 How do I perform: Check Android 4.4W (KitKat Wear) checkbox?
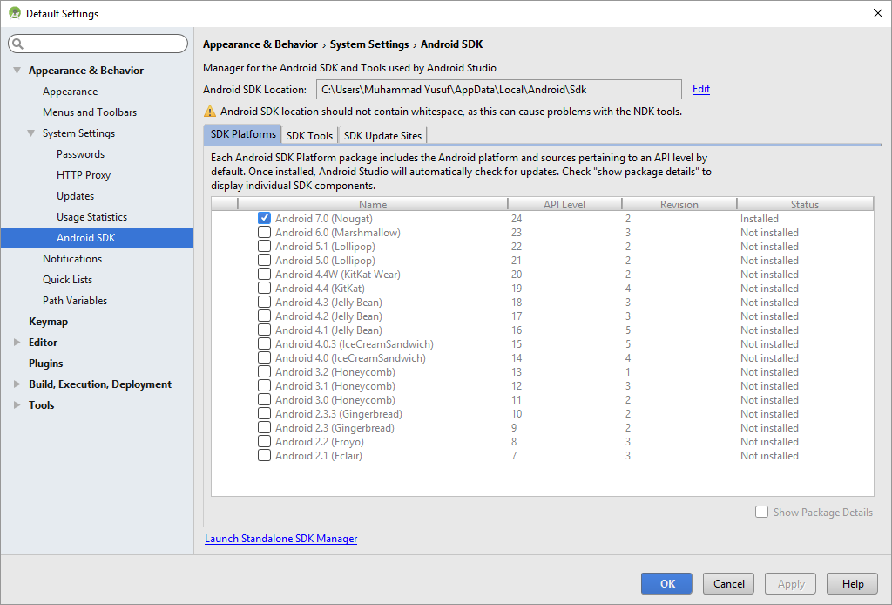(264, 274)
